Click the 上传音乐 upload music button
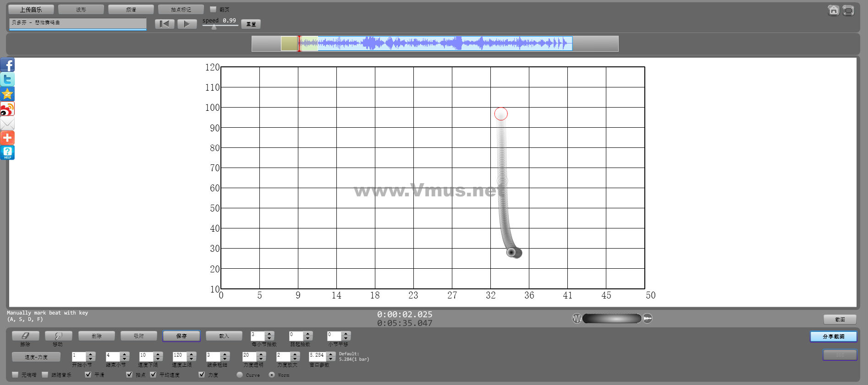The image size is (868, 385). [x=31, y=10]
